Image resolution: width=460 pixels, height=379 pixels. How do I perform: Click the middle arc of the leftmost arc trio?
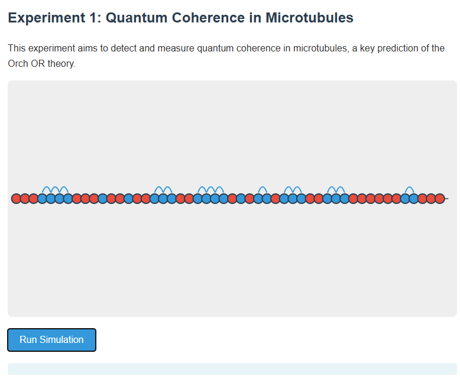click(55, 189)
